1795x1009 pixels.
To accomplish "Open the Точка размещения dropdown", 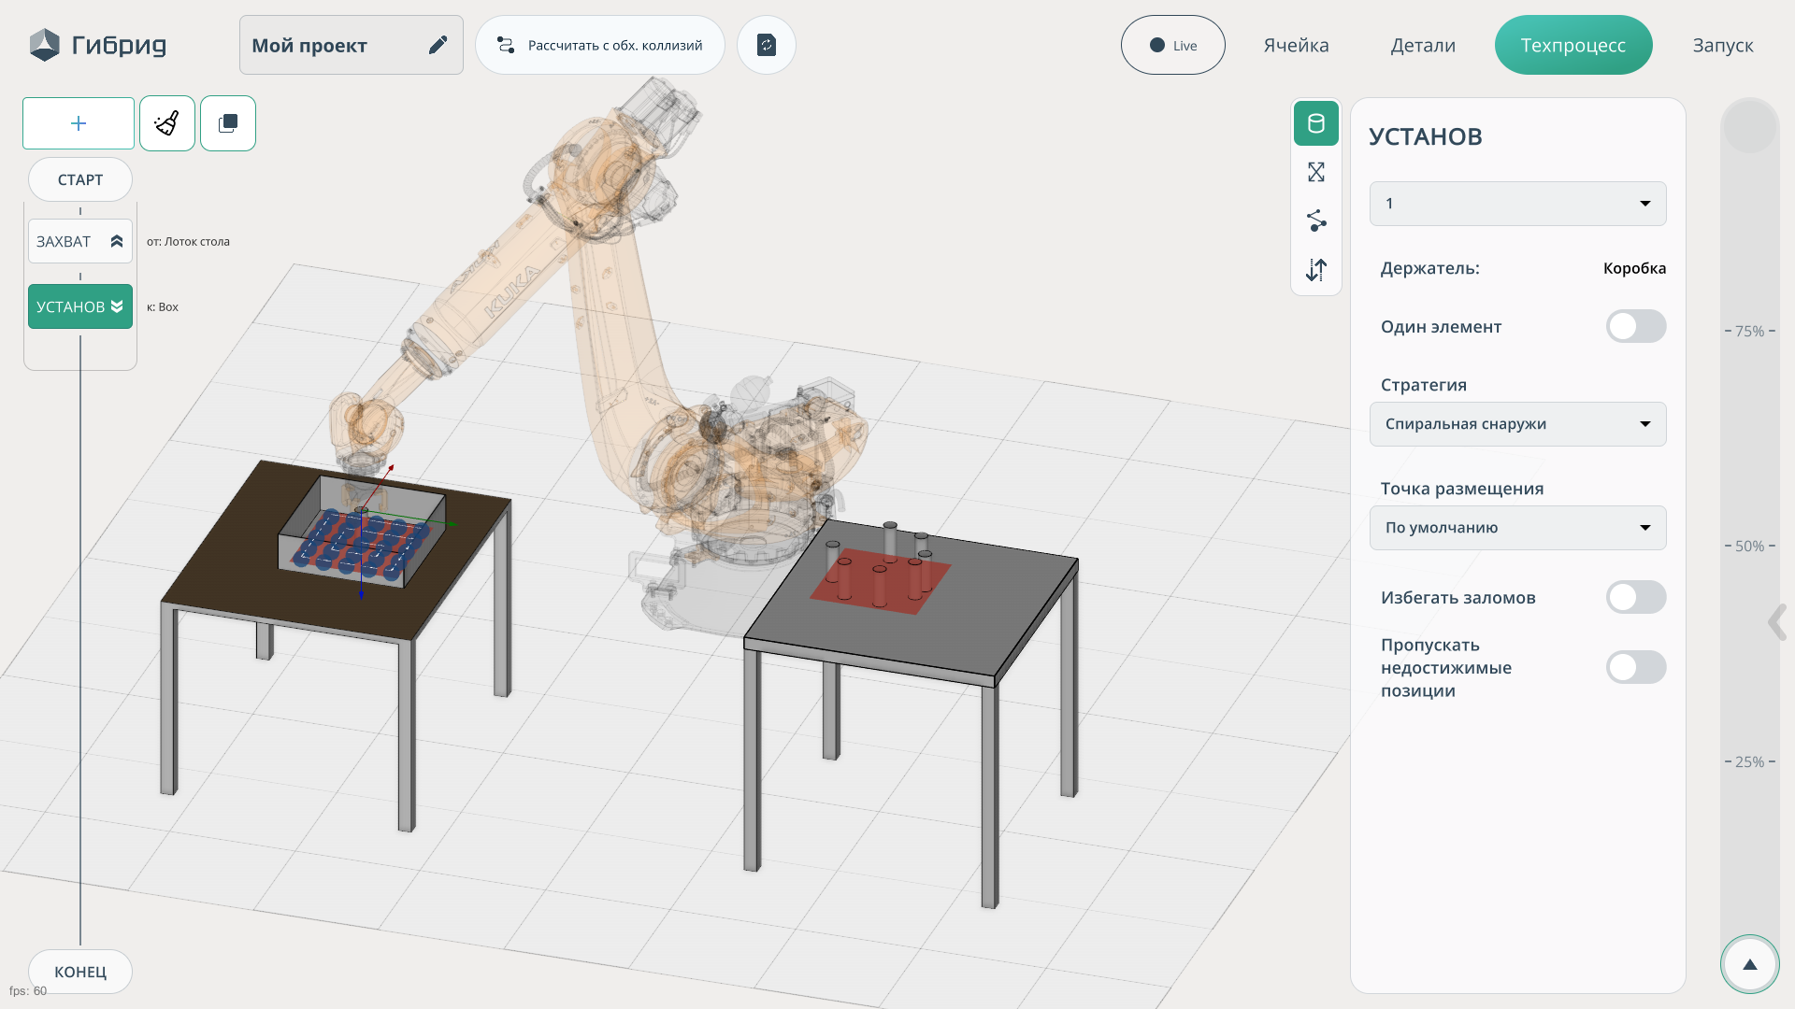I will [x=1517, y=528].
